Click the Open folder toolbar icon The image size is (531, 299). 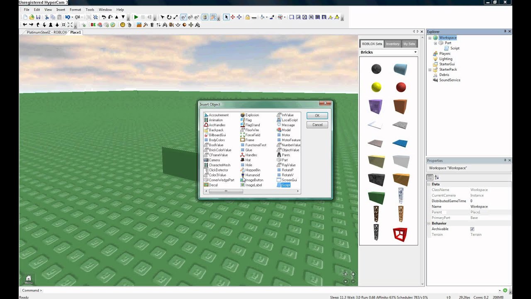(32, 17)
